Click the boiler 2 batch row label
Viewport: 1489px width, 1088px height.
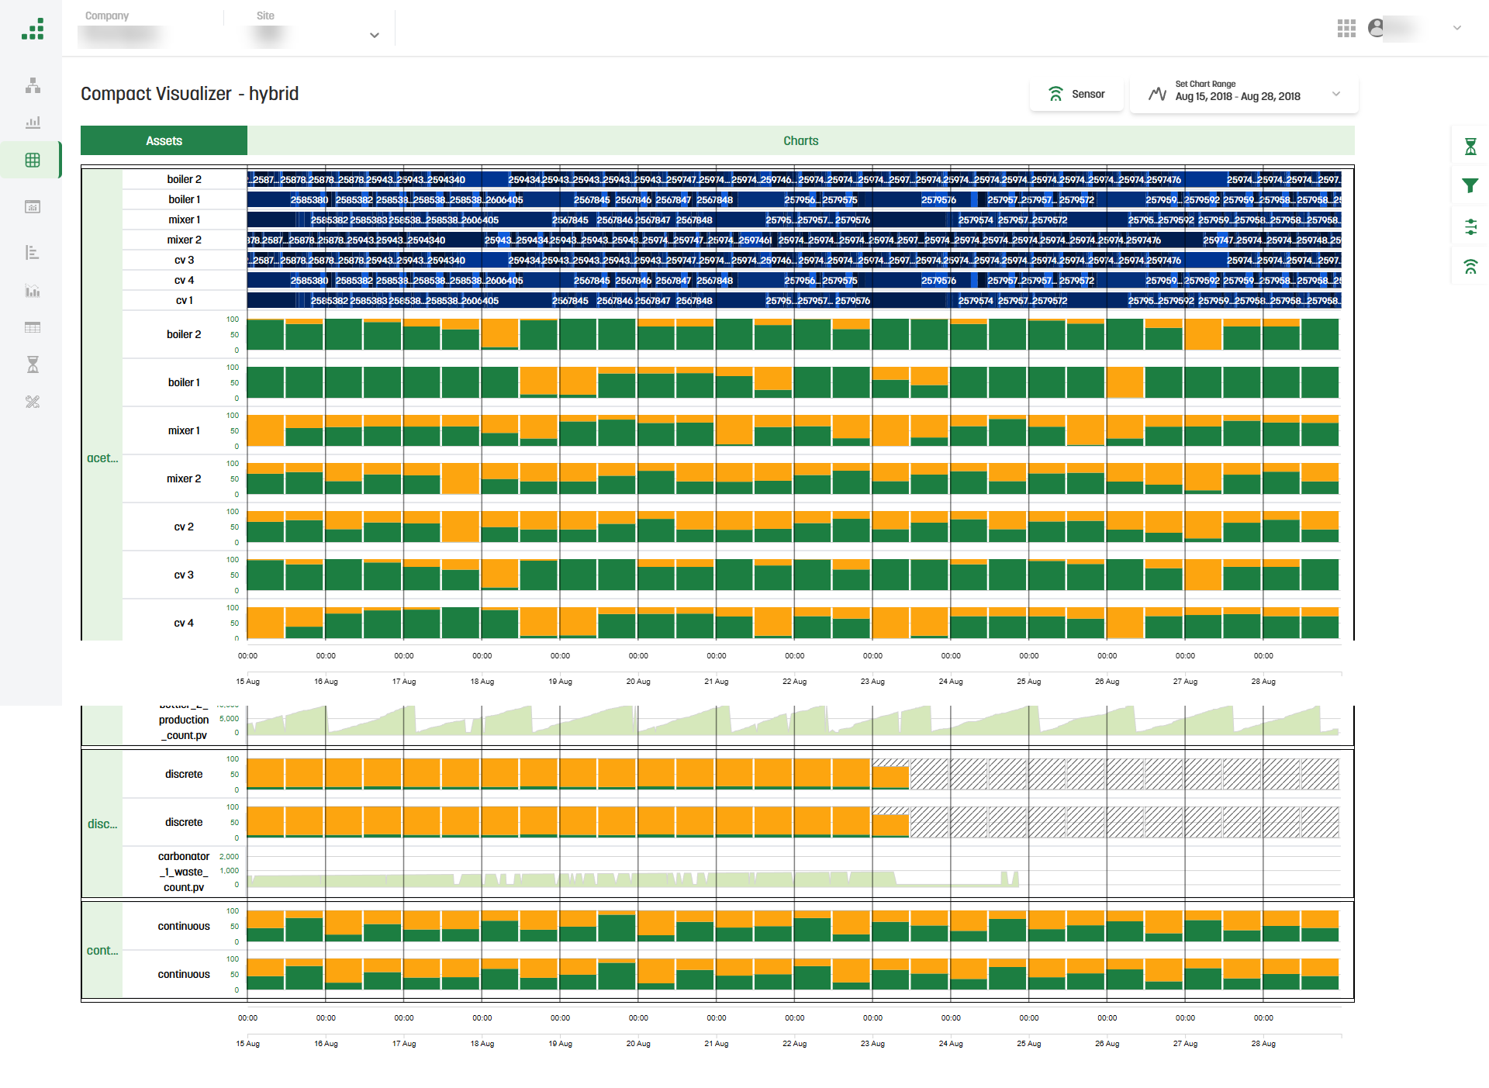click(x=184, y=179)
